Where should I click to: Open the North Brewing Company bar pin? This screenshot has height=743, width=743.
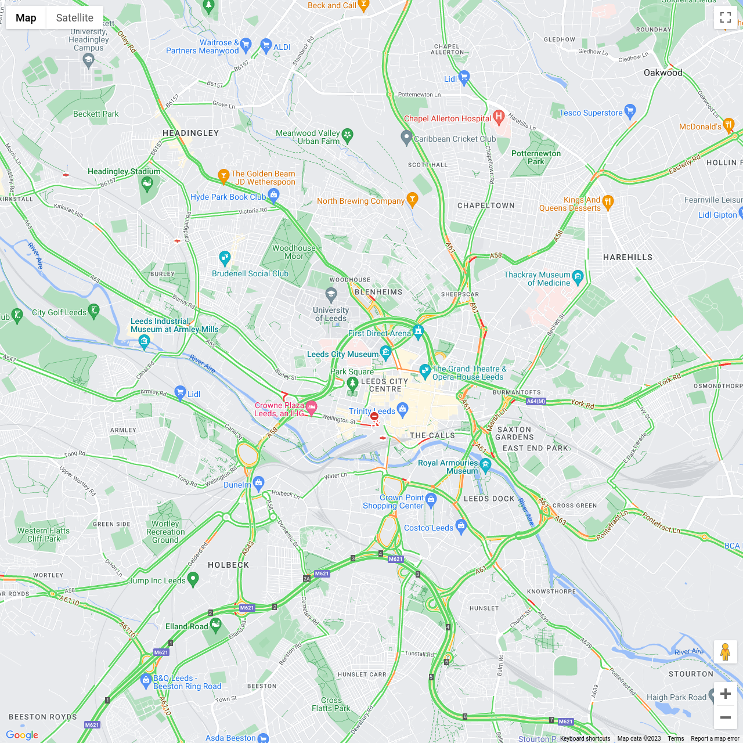412,200
